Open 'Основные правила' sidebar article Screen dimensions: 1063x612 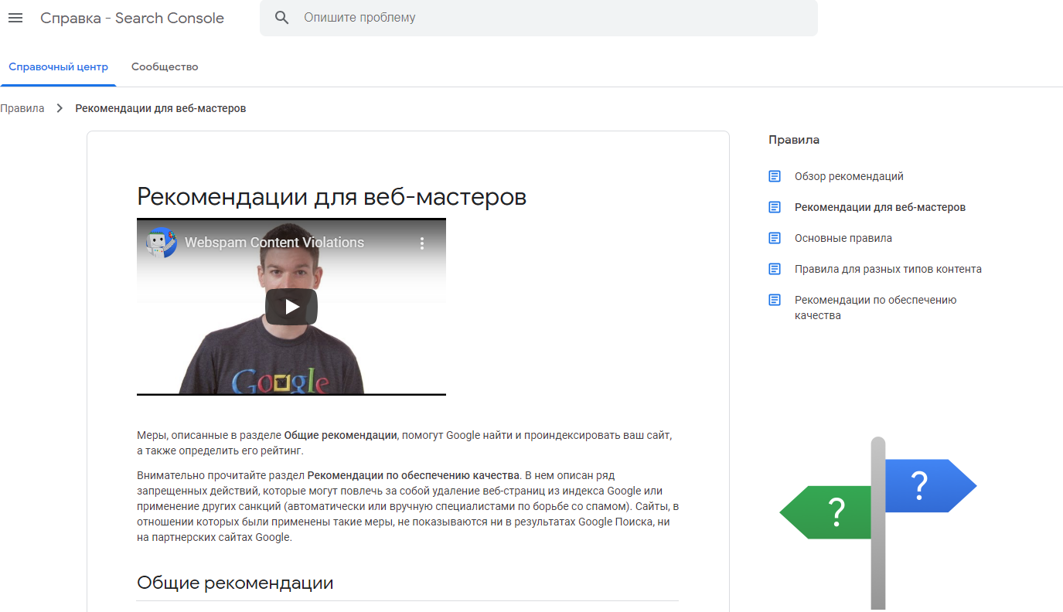(843, 238)
